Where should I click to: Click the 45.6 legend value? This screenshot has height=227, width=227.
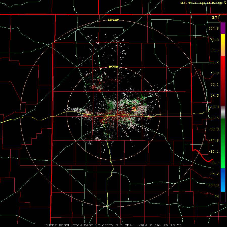point(215,73)
